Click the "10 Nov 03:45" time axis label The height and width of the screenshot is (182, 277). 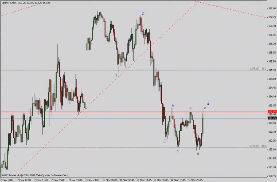coord(110,180)
